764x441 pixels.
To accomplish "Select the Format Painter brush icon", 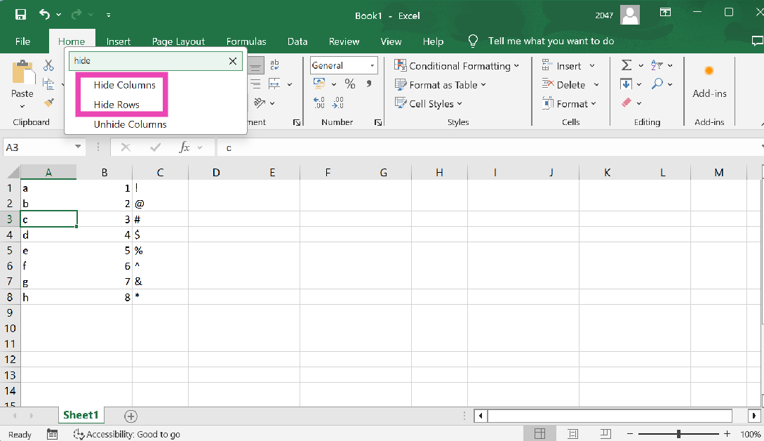I will (x=48, y=103).
